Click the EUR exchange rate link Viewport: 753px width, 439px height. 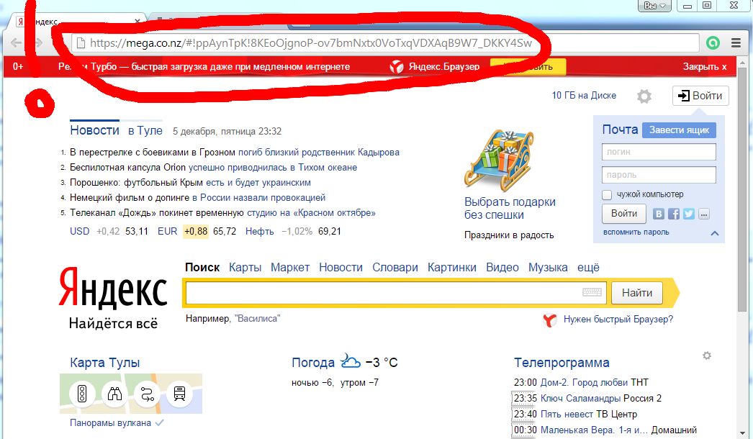pyautogui.click(x=167, y=232)
